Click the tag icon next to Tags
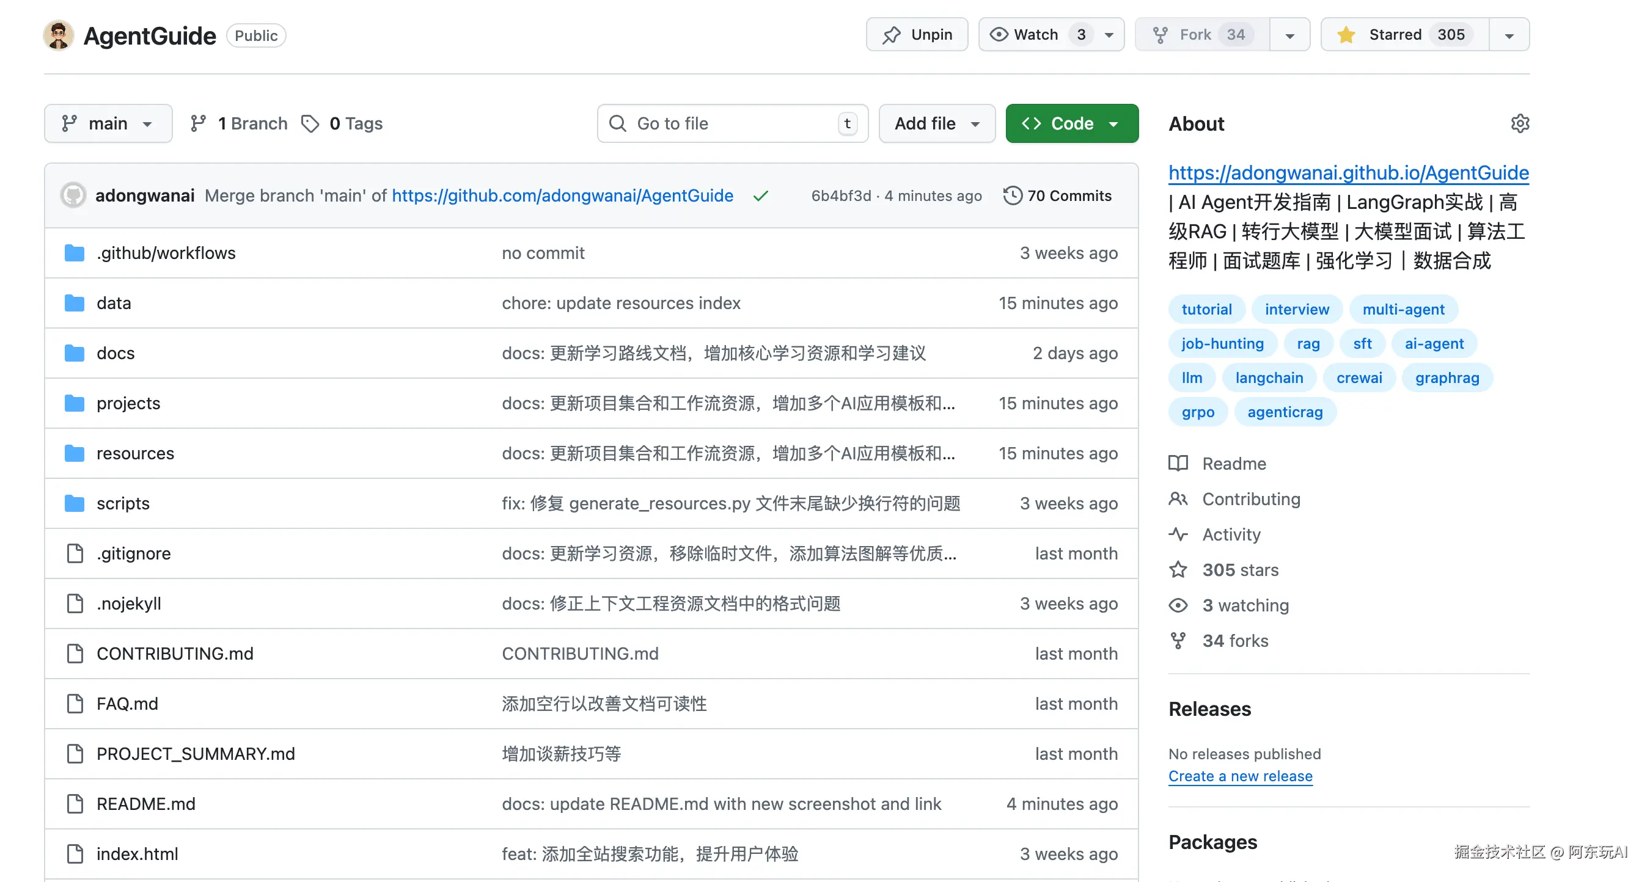Viewport: 1650px width, 882px height. (x=310, y=123)
